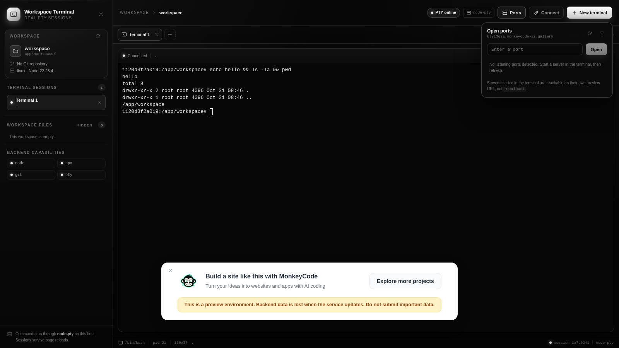This screenshot has height=348, width=619.
Task: Close the Open ports popover
Action: (x=602, y=34)
